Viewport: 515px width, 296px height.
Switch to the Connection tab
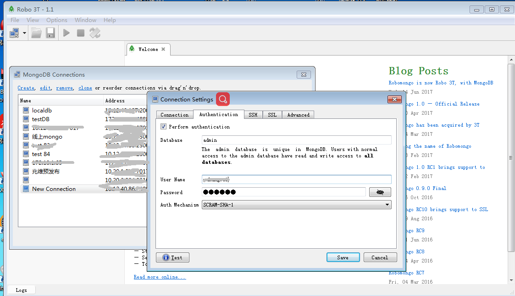[x=174, y=115]
